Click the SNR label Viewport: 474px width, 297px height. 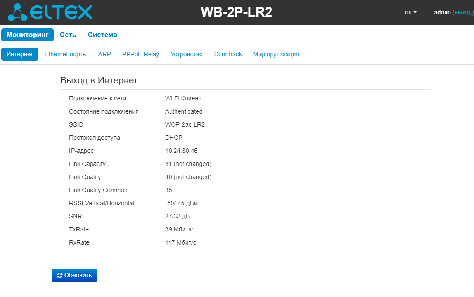[76, 216]
